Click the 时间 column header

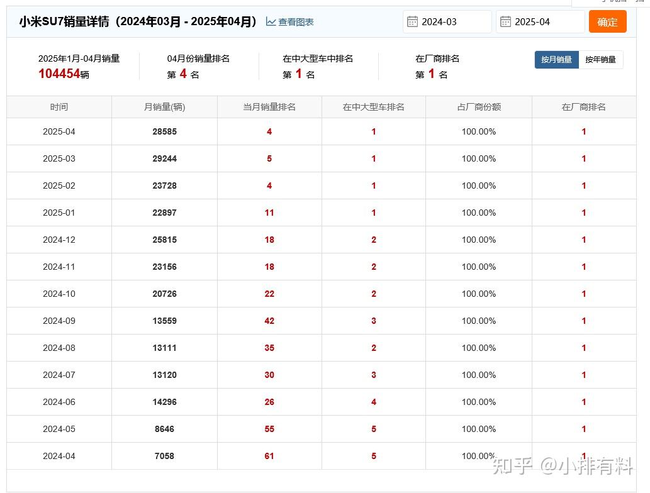point(59,107)
